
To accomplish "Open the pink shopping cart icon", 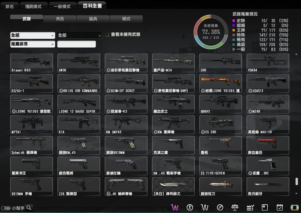I will pos(175,207).
